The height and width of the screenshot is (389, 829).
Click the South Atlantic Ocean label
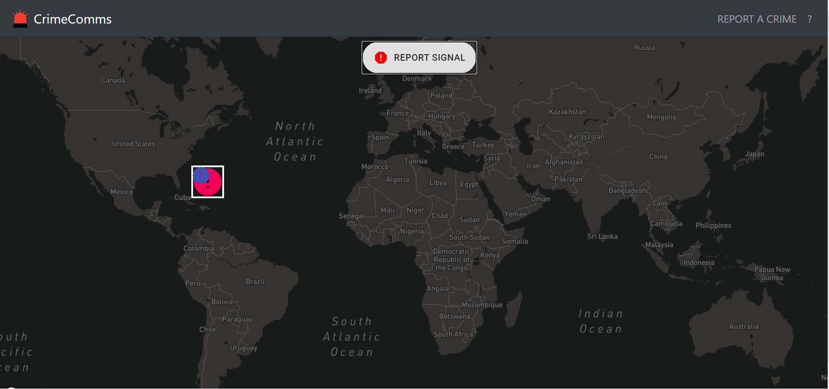coord(352,337)
